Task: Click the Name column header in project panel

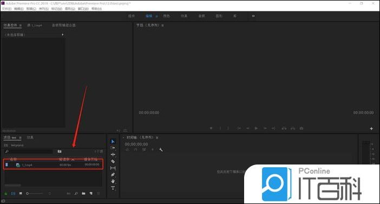Action: (14, 160)
